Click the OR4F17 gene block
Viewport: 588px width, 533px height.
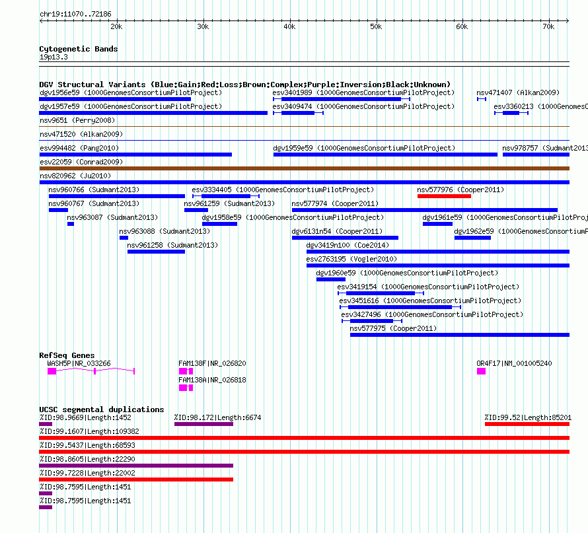481,371
